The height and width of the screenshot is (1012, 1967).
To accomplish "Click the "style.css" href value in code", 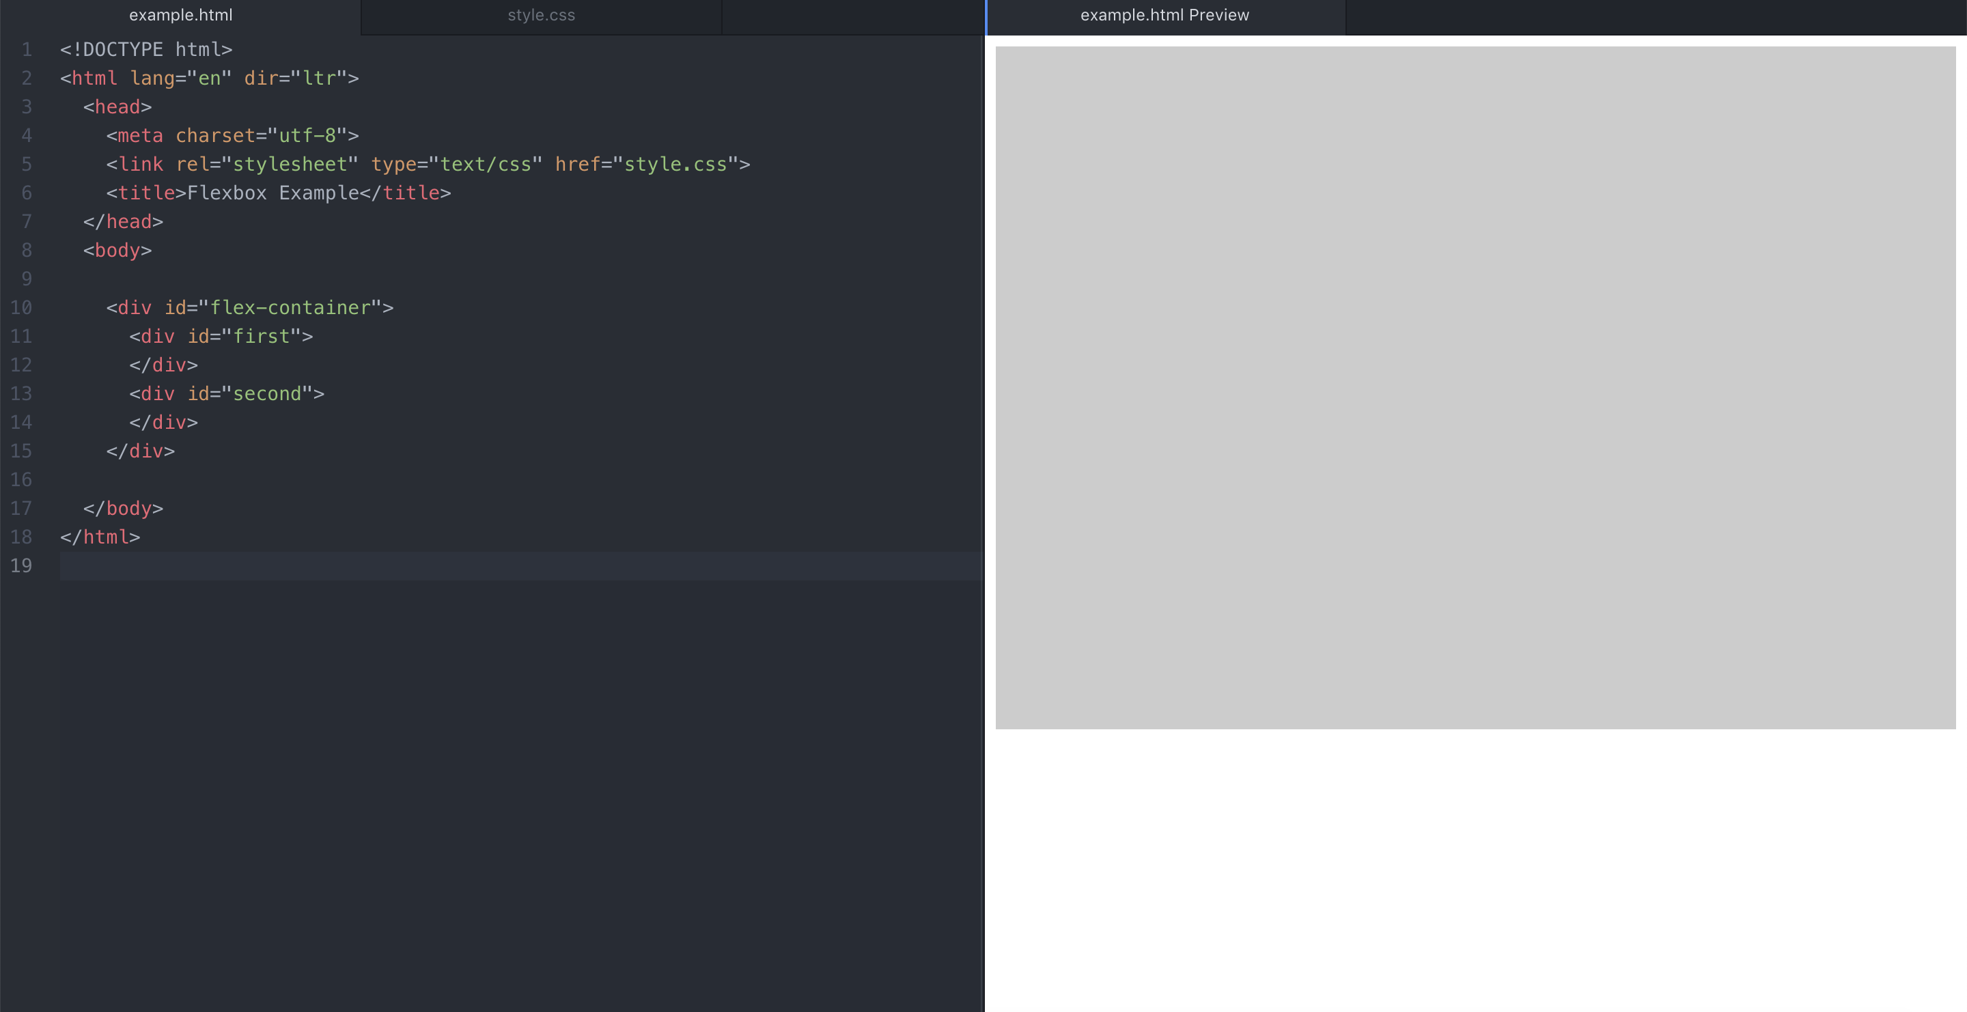I will point(675,164).
